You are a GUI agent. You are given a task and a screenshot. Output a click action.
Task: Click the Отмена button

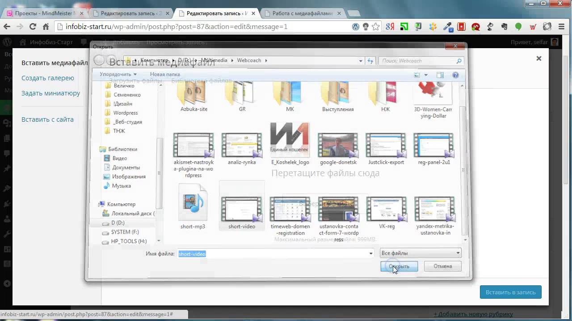click(443, 266)
